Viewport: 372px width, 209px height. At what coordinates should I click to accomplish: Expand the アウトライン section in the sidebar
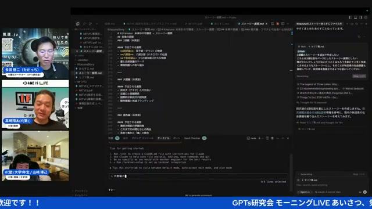81,191
